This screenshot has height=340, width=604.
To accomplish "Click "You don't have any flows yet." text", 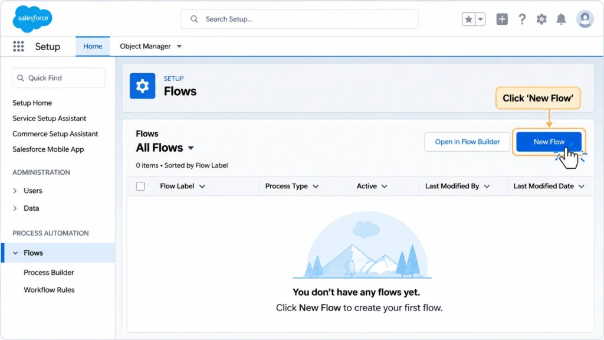I will pyautogui.click(x=356, y=292).
